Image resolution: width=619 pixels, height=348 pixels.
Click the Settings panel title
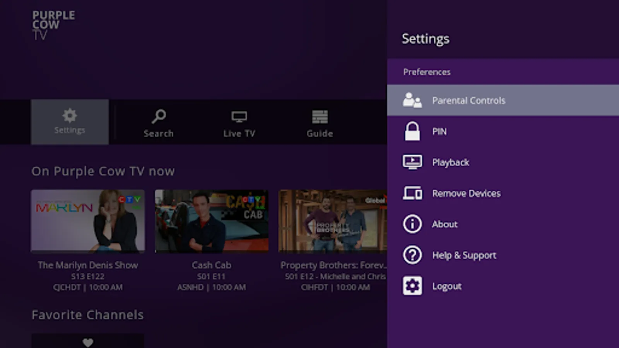(x=426, y=39)
